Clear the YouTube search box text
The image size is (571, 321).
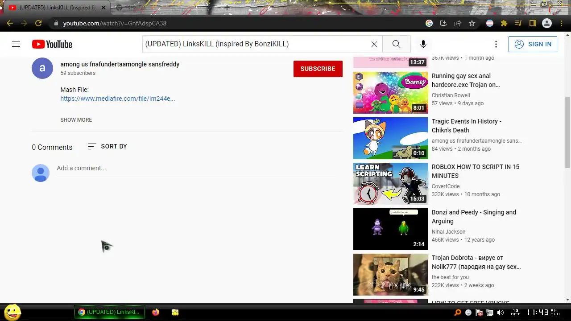click(x=374, y=44)
